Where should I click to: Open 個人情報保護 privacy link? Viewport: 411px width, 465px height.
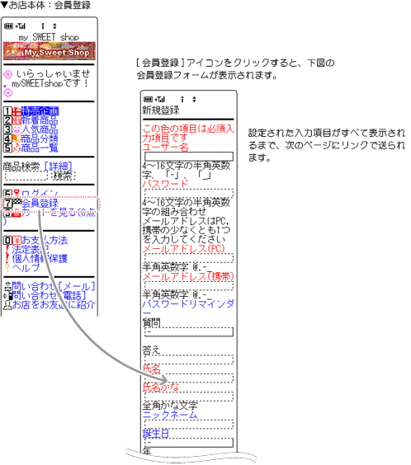pos(40,258)
